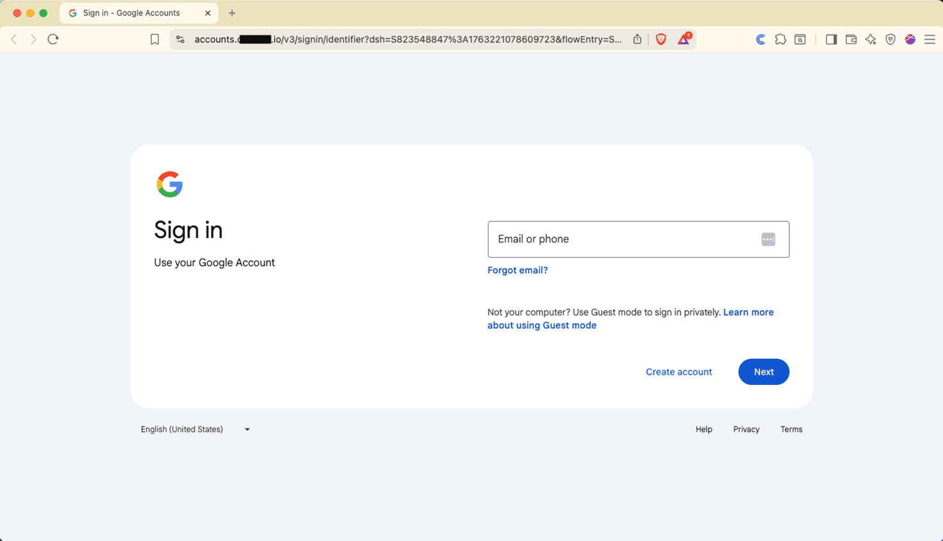
Task: Click the Sign in heading text
Action: 189,230
